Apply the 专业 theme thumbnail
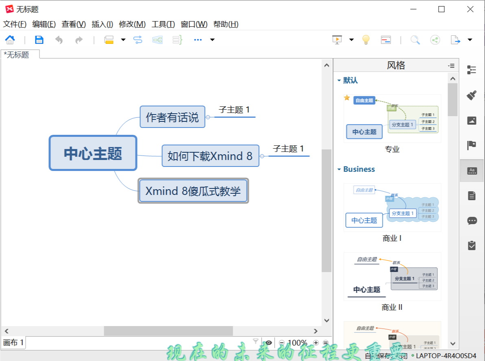 coord(392,119)
